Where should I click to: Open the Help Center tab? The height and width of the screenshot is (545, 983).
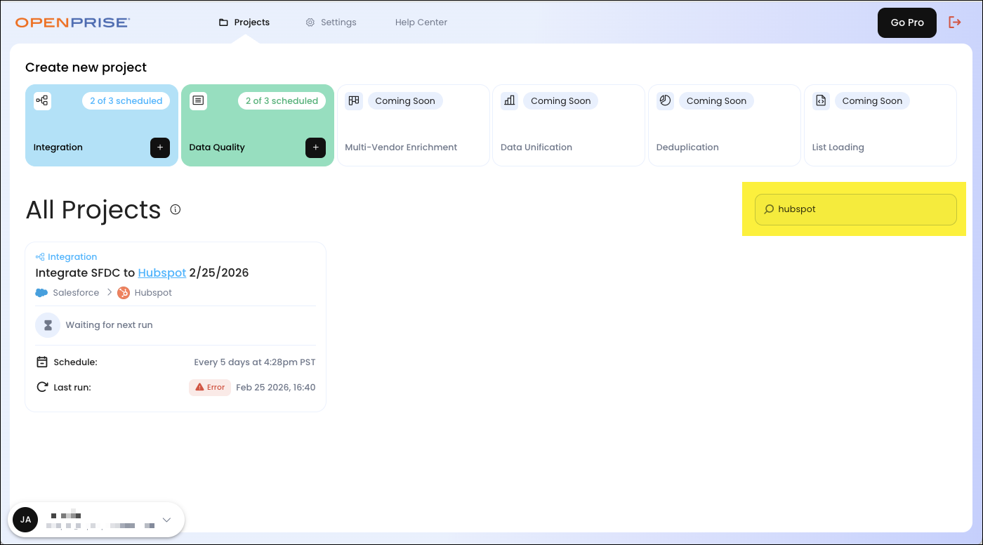(x=421, y=22)
